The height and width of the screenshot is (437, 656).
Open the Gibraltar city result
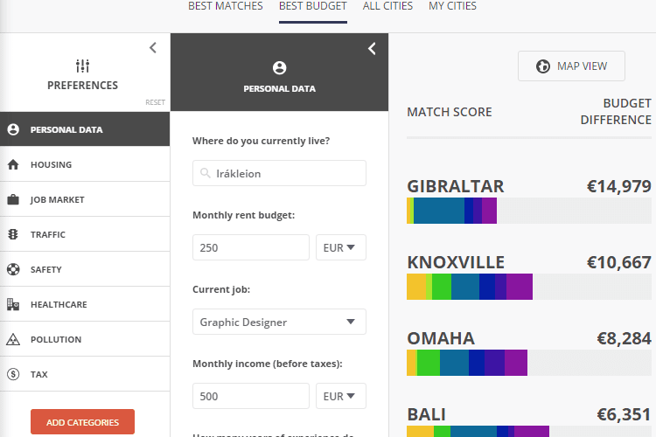[456, 186]
